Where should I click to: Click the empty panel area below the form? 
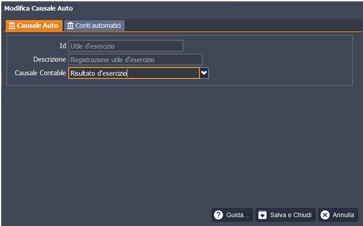coord(181,147)
